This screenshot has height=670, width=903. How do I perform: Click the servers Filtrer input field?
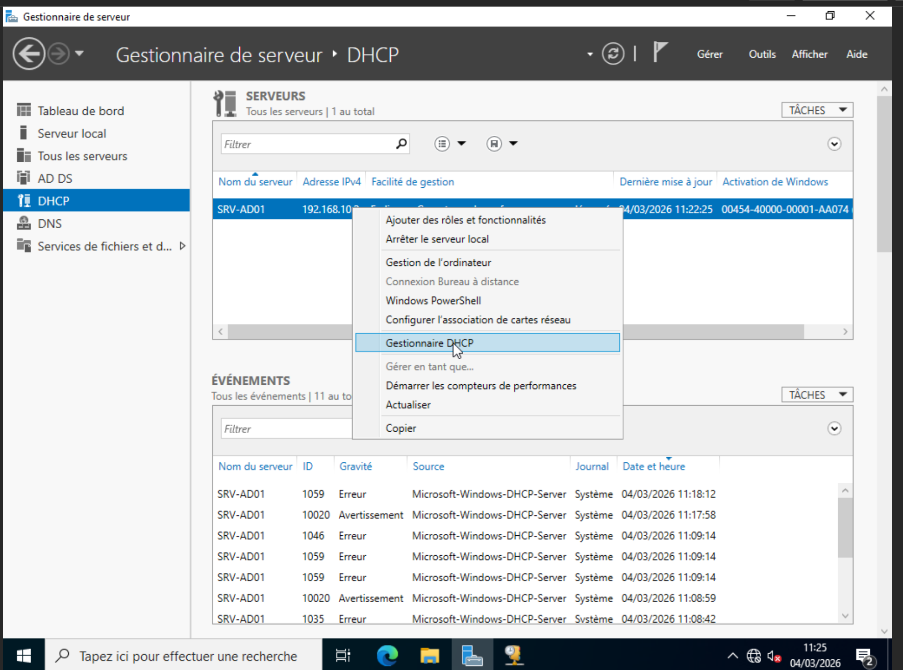pyautogui.click(x=306, y=144)
